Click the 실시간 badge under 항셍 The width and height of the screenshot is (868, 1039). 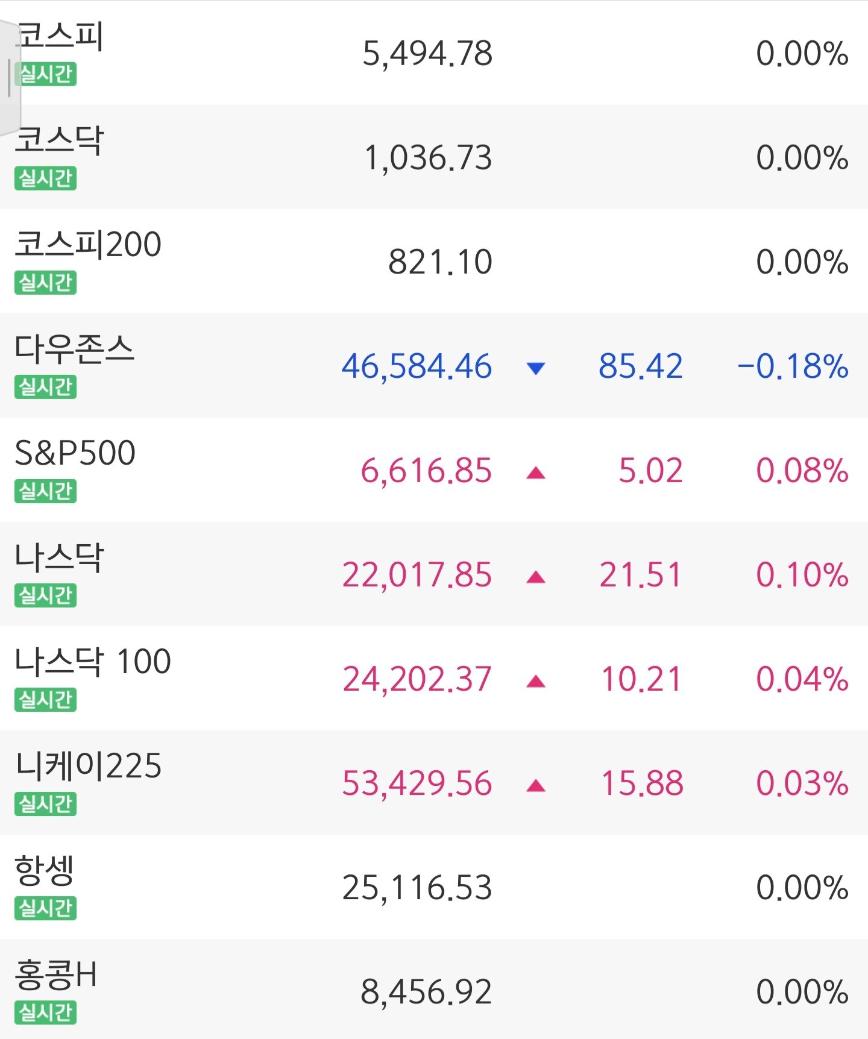(46, 908)
